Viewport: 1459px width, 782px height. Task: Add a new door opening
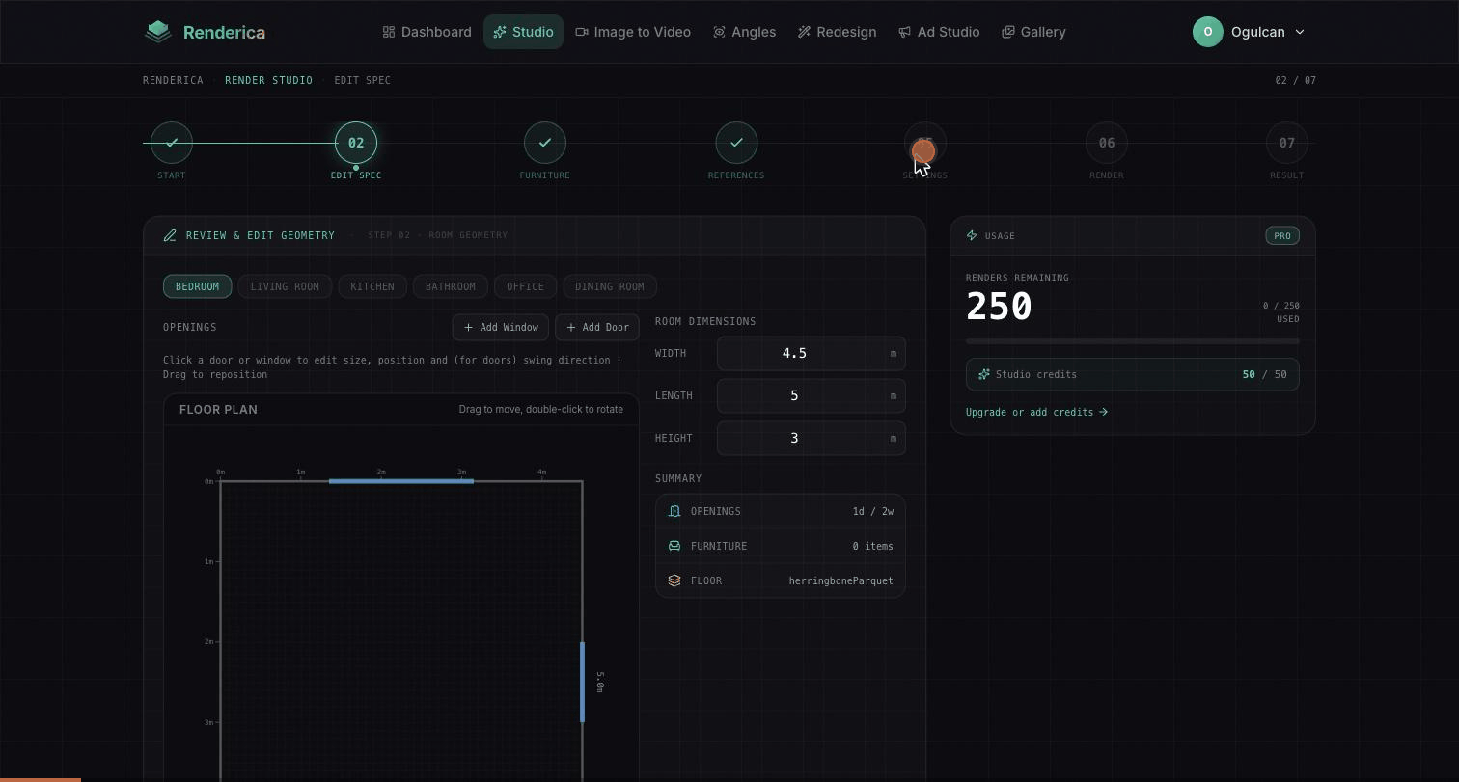point(597,327)
